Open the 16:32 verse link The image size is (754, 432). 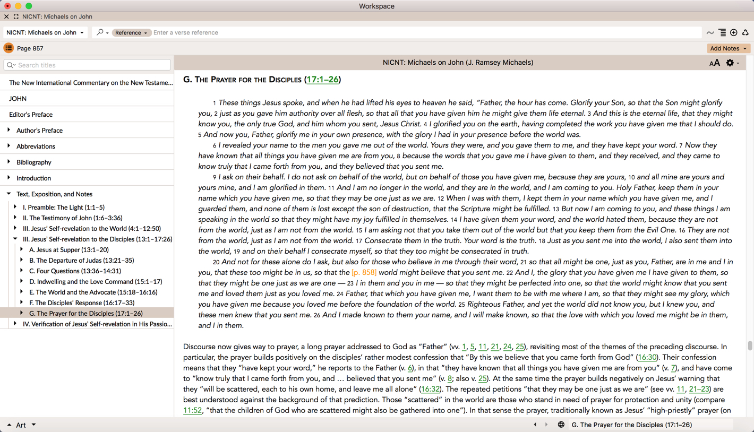(x=431, y=389)
